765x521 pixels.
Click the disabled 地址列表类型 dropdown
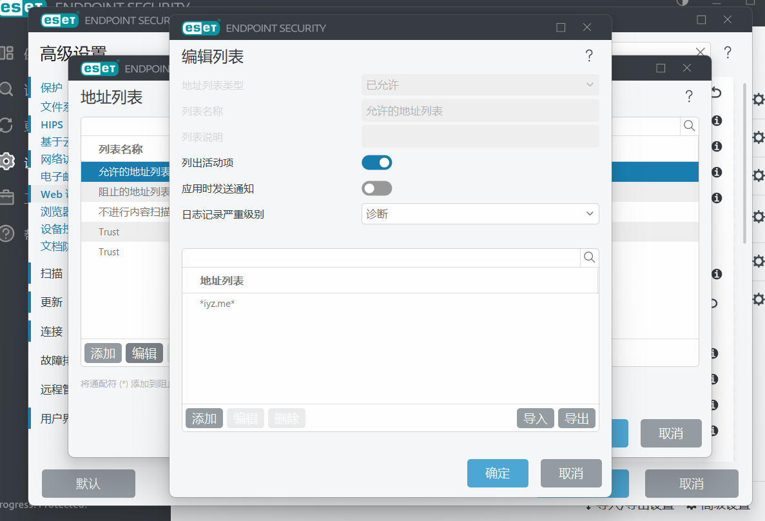point(480,85)
